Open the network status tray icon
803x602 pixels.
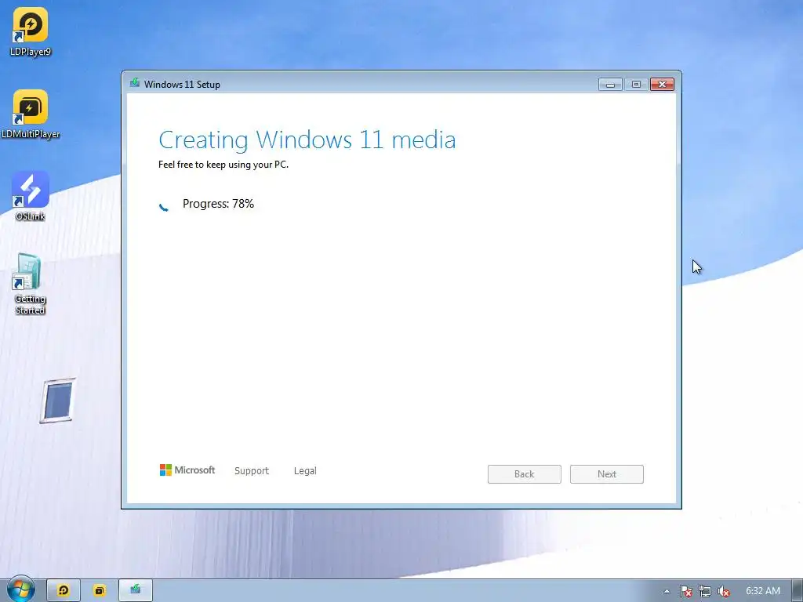(x=705, y=591)
